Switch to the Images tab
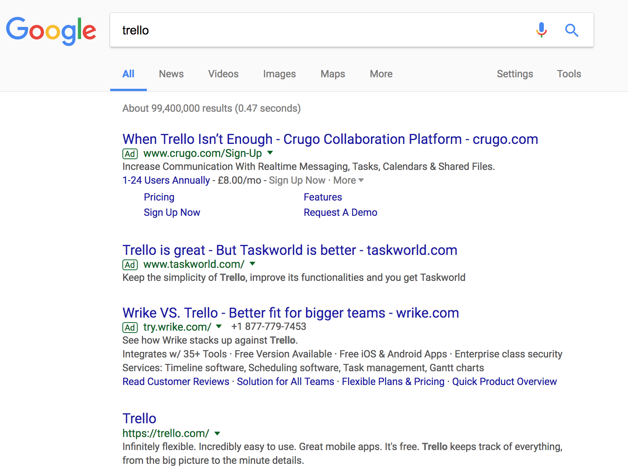The height and width of the screenshot is (473, 628). [x=279, y=74]
